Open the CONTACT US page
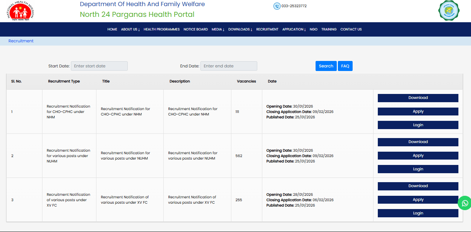471x232 pixels. click(x=351, y=29)
